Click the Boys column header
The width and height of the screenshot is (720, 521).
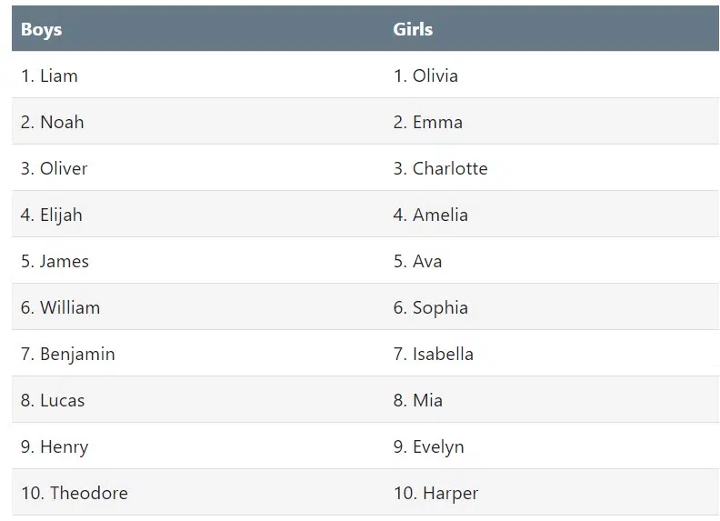pyautogui.click(x=42, y=29)
